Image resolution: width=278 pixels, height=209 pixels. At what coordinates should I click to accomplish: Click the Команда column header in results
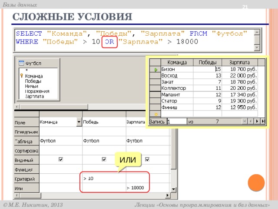click(177, 62)
